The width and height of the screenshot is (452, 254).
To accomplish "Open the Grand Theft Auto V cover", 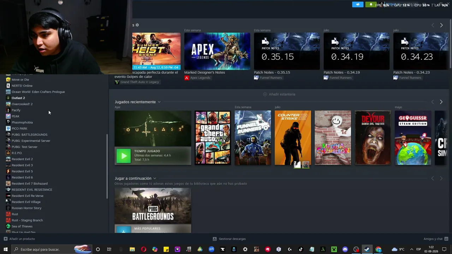I will pyautogui.click(x=213, y=138).
